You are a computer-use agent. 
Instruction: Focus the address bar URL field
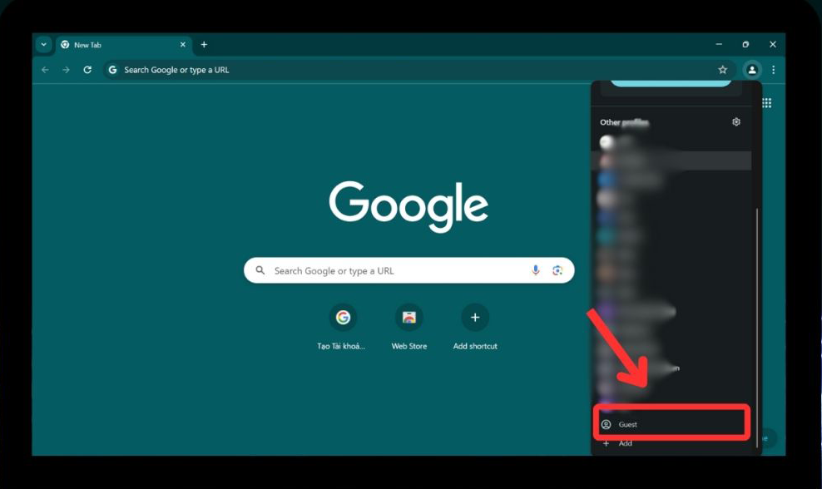pyautogui.click(x=419, y=70)
